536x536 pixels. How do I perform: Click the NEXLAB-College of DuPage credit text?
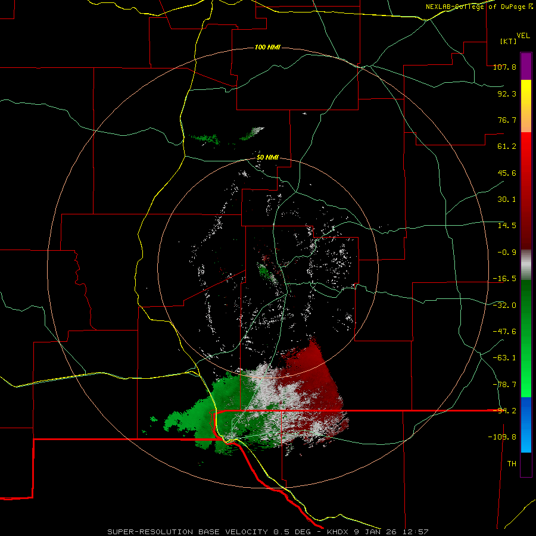pyautogui.click(x=479, y=7)
